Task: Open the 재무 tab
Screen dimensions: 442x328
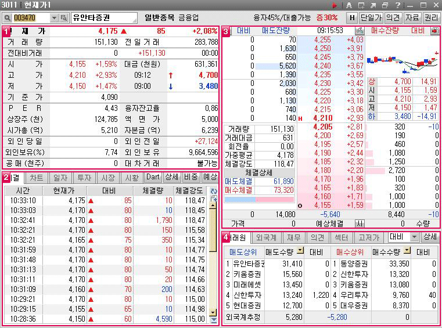Action: [x=294, y=237]
